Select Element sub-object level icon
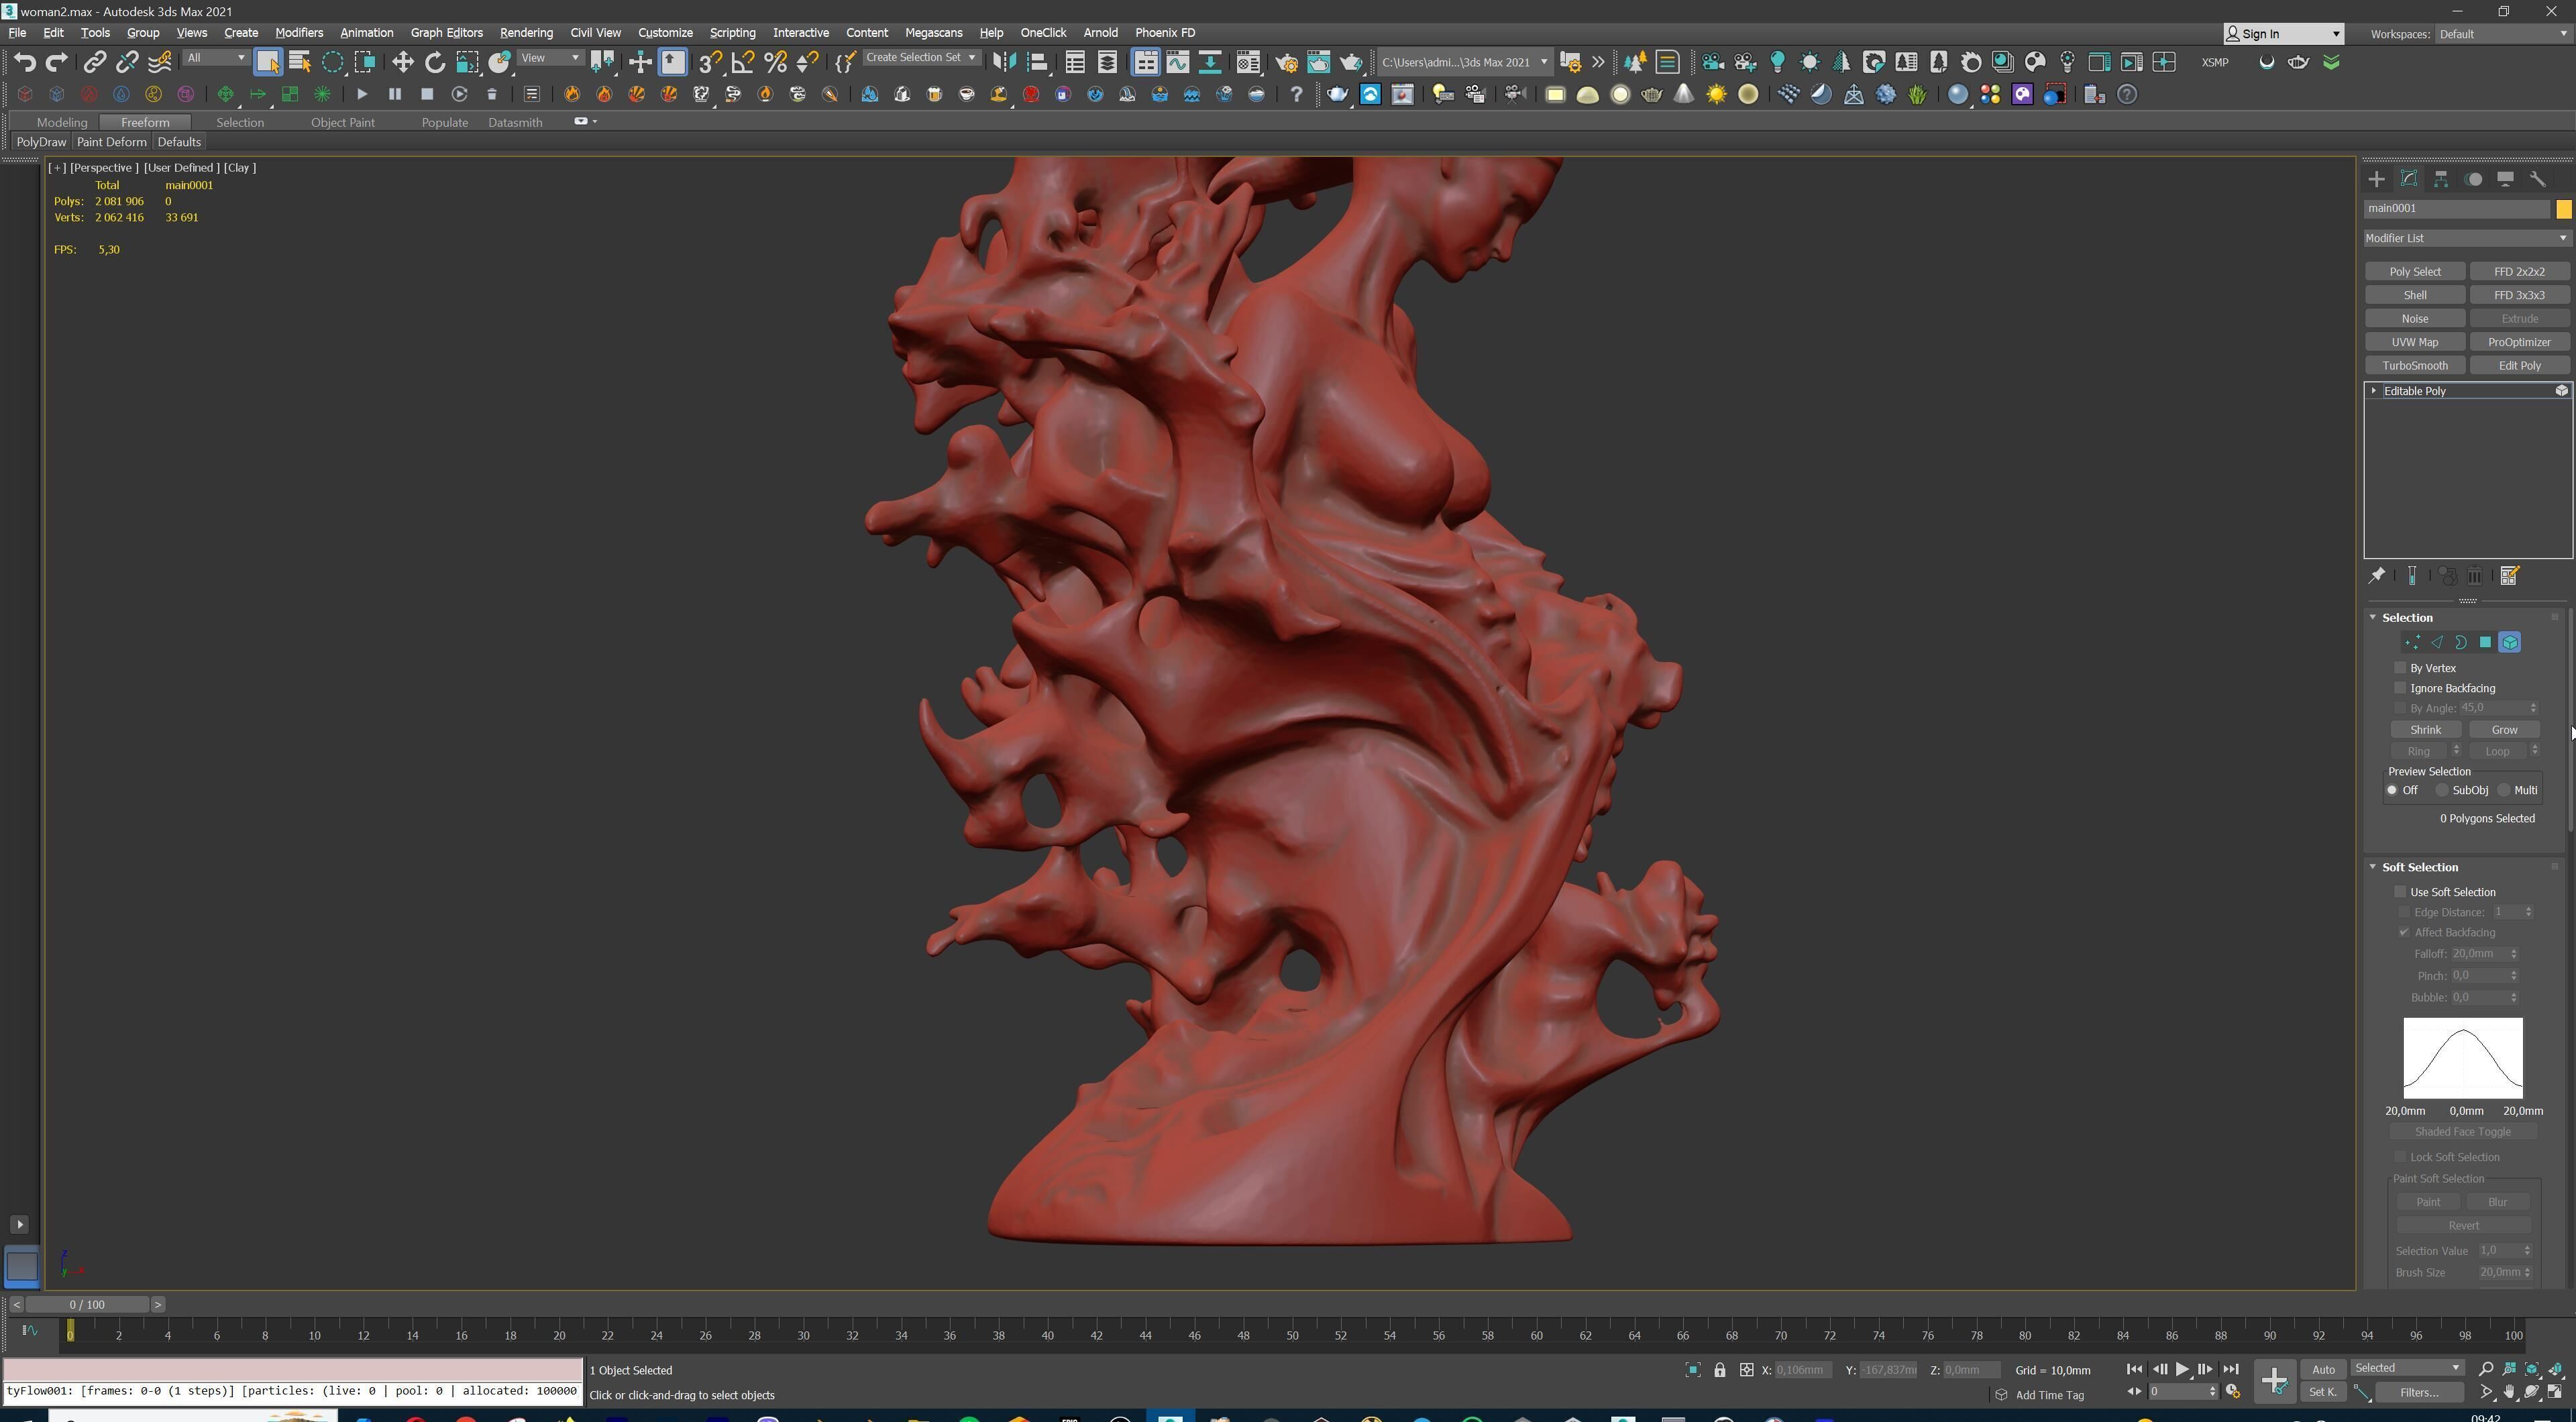2576x1422 pixels. [2510, 643]
